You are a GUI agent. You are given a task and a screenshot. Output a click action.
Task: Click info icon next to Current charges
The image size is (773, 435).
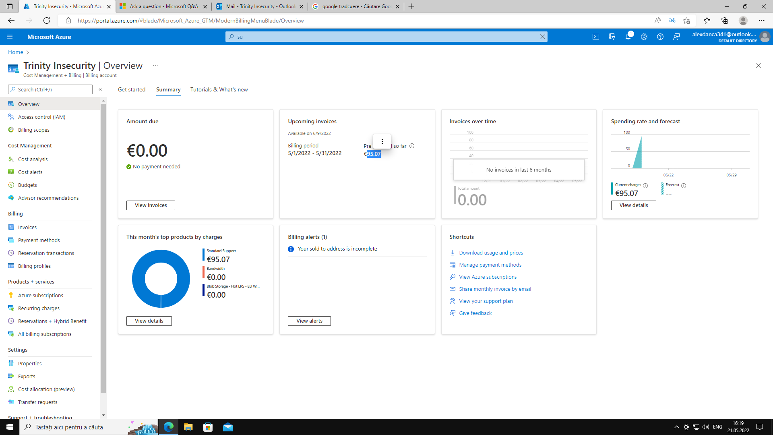click(x=645, y=186)
